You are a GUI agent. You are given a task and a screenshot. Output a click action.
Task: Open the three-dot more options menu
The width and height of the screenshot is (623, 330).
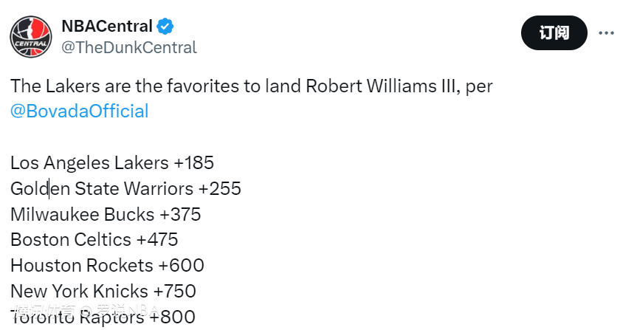point(605,33)
